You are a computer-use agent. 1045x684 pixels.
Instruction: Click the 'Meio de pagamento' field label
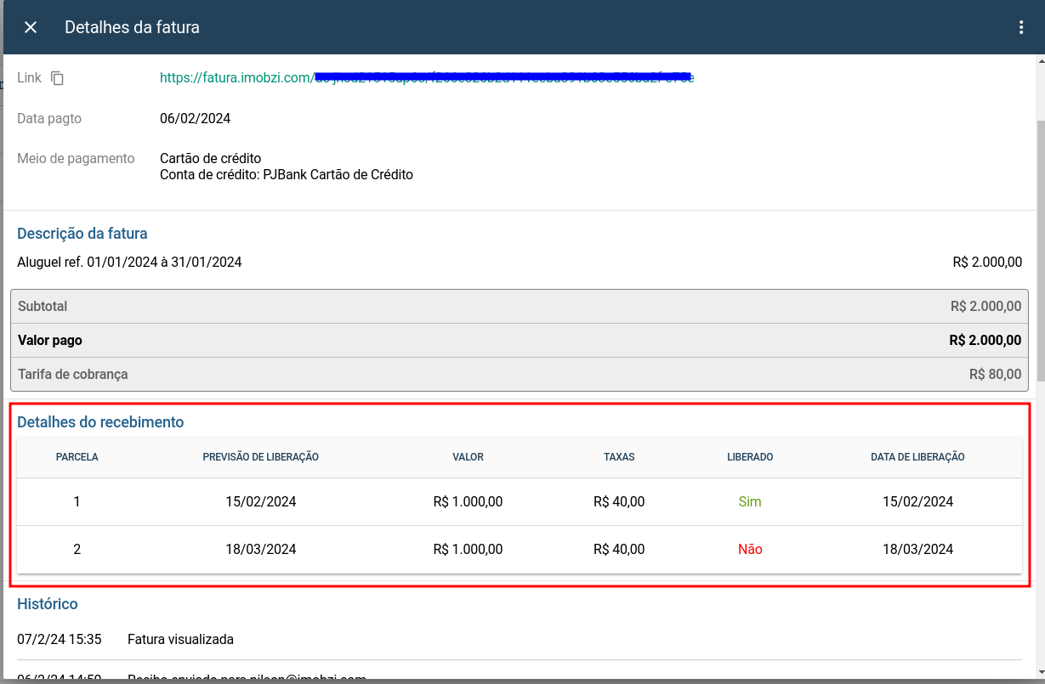(x=76, y=159)
